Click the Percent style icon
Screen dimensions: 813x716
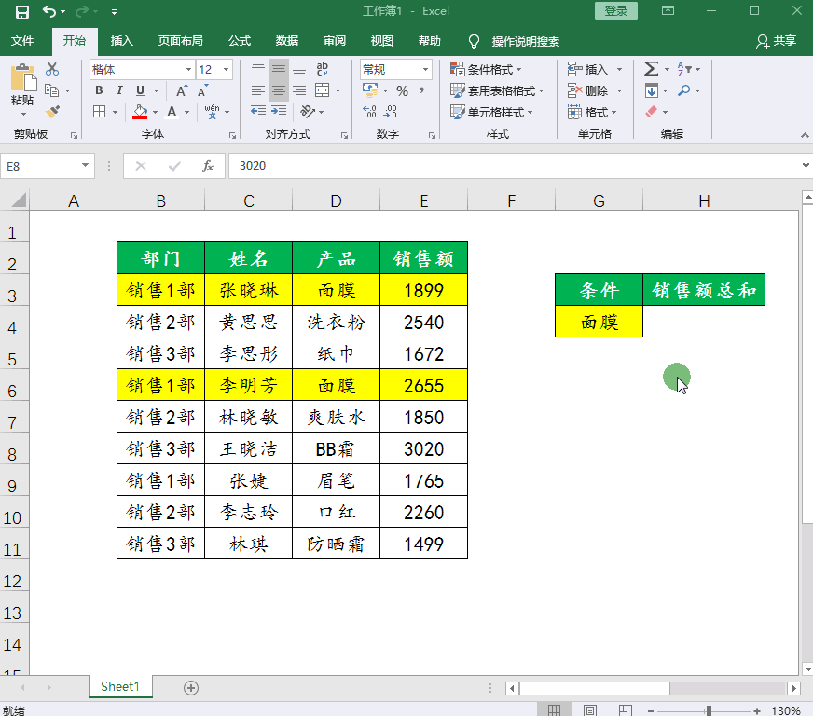[x=405, y=90]
